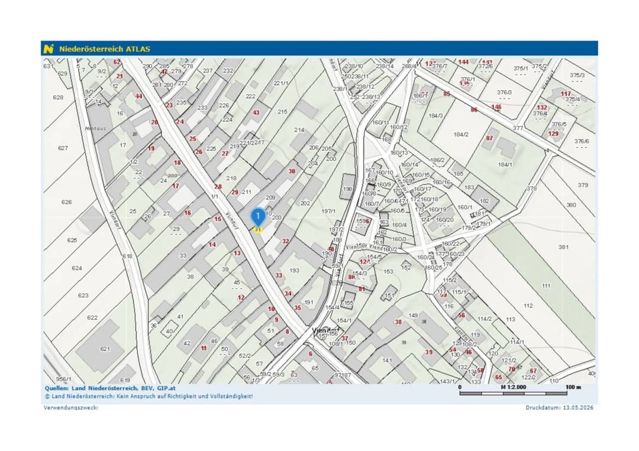Click the red house number 129

pos(553,134)
